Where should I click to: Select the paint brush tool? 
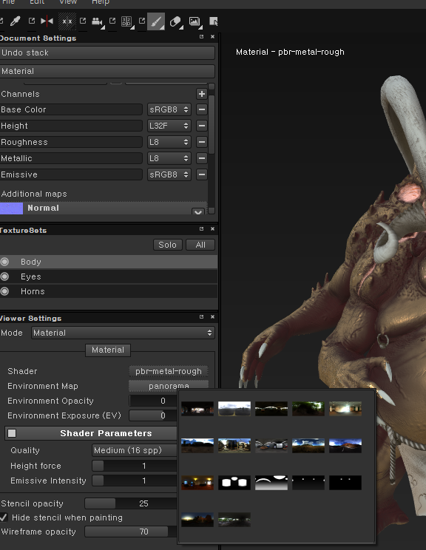pos(156,21)
